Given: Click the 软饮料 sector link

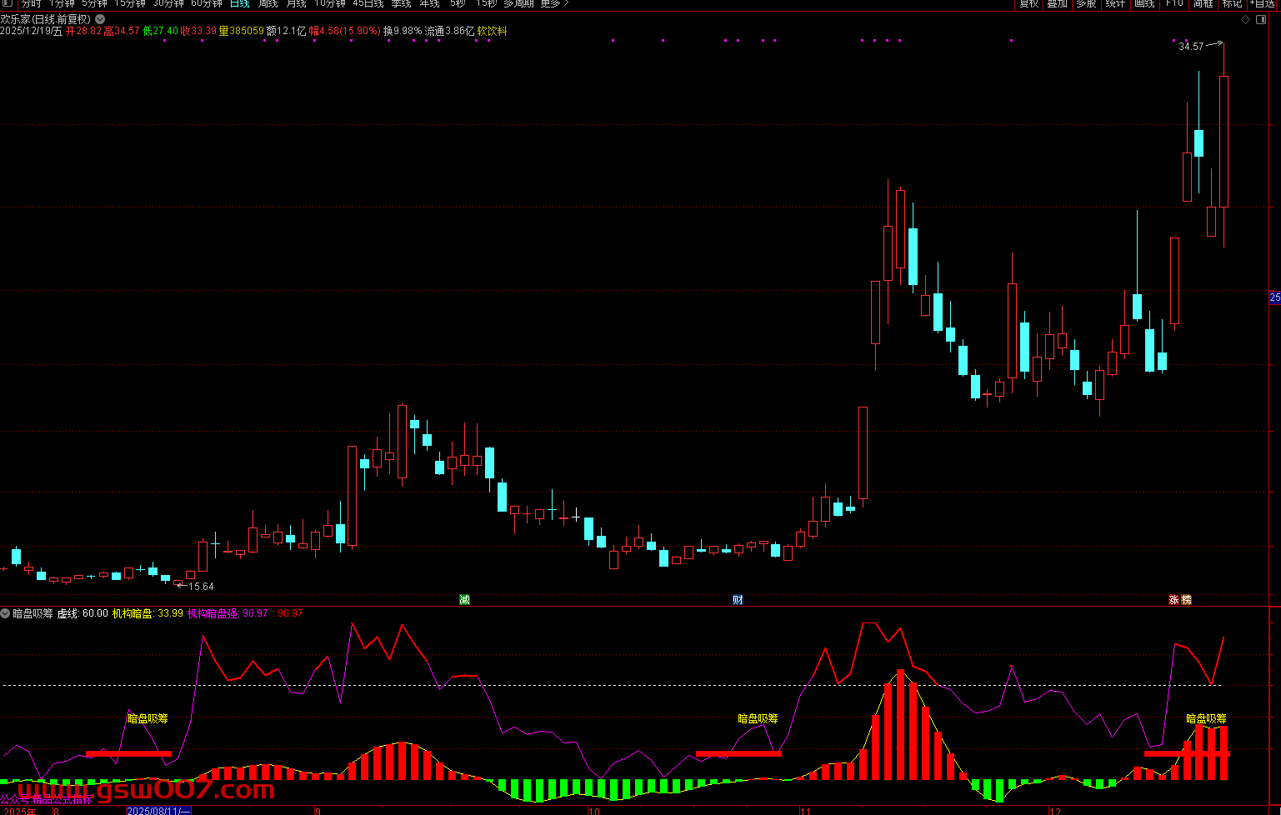Looking at the screenshot, I should coord(492,31).
